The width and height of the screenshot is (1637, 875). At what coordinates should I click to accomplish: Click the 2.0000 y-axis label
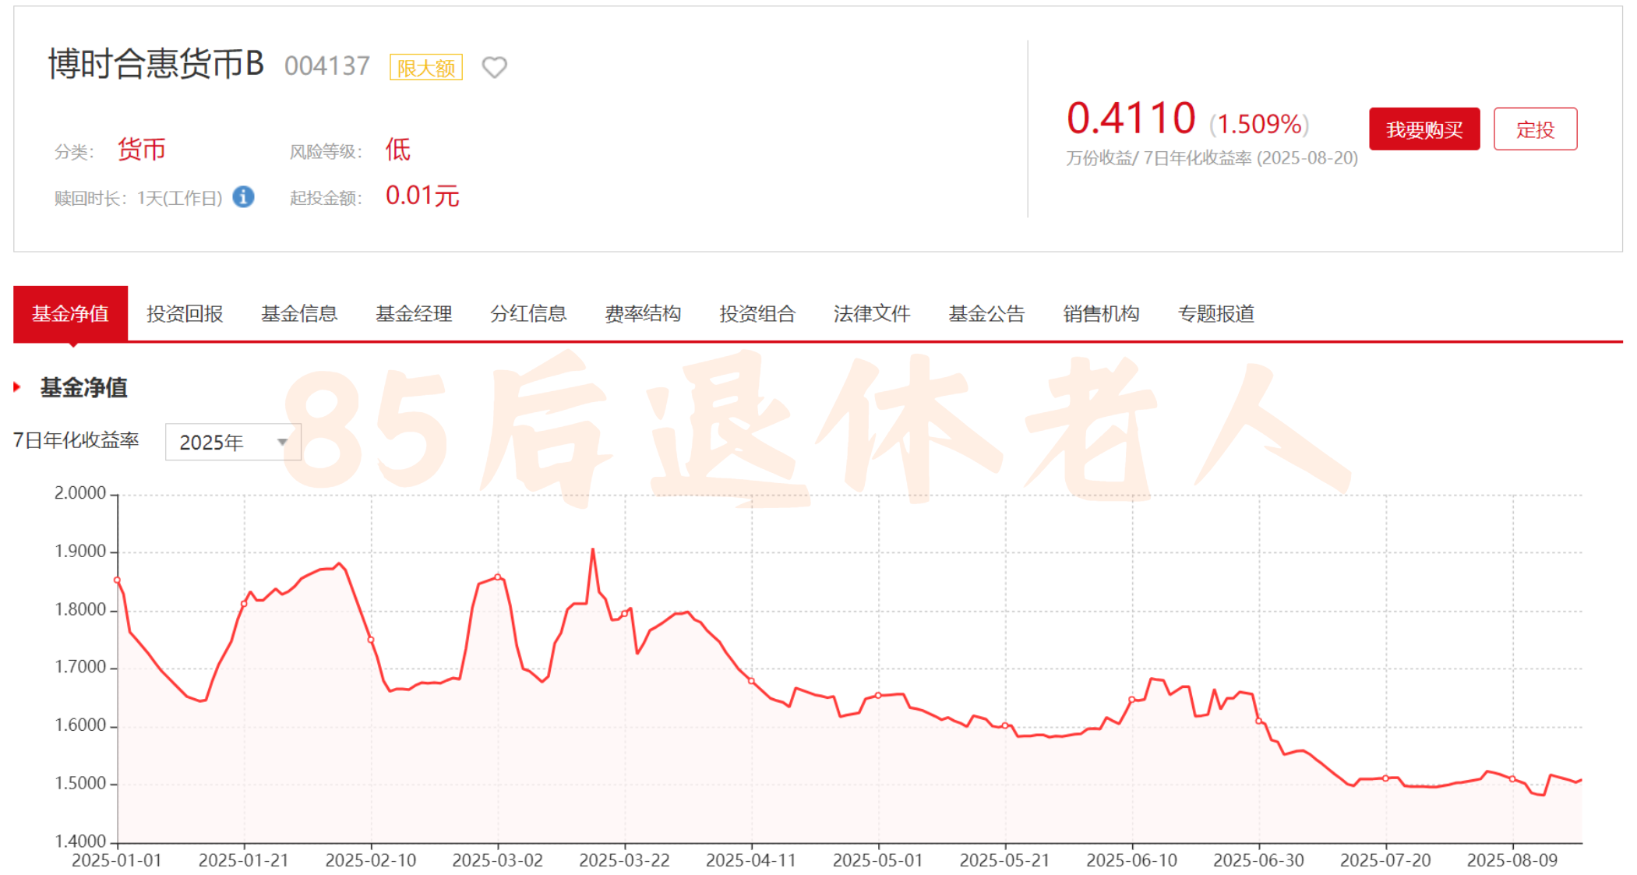pos(80,493)
